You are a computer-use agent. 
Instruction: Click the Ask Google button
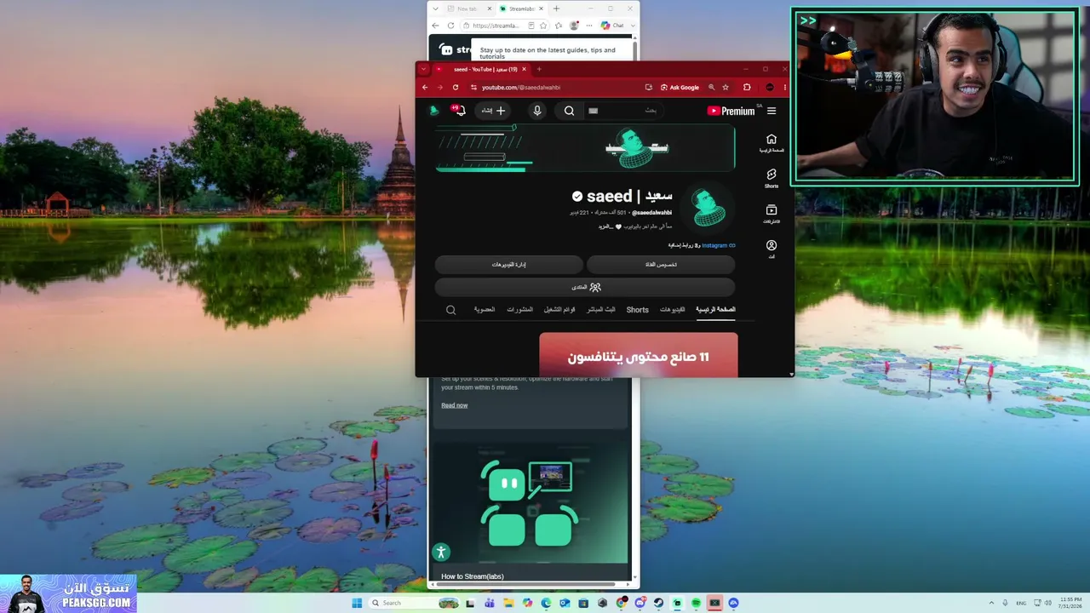[x=680, y=87]
